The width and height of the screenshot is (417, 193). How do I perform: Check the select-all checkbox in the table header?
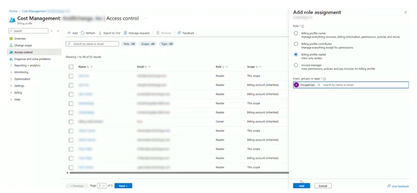click(x=71, y=67)
